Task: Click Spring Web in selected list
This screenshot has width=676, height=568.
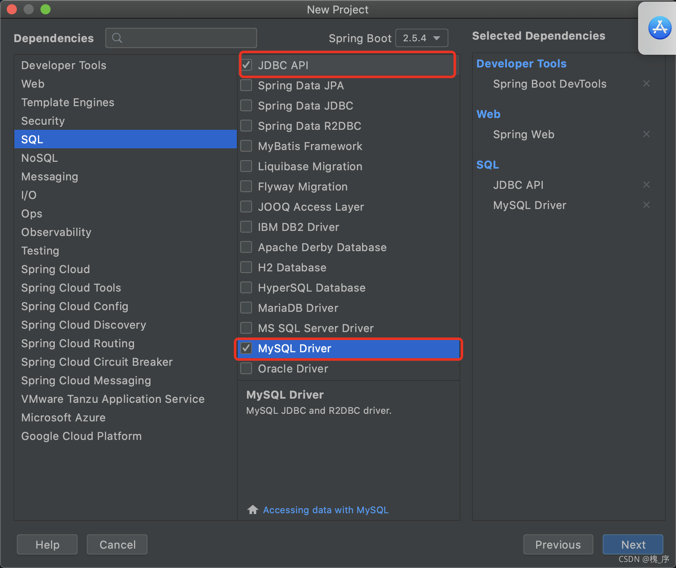Action: tap(523, 134)
